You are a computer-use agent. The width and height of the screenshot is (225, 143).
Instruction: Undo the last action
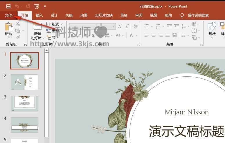tap(17, 6)
